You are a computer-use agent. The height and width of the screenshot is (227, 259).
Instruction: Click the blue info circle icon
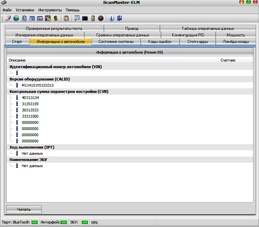coord(111,18)
